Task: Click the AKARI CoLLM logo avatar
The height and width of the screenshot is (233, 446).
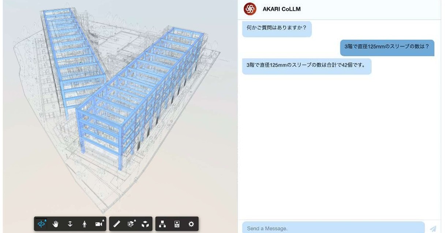Action: [x=250, y=9]
